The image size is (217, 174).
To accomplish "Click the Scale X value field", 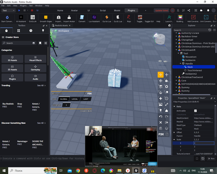I will (x=204, y=143).
